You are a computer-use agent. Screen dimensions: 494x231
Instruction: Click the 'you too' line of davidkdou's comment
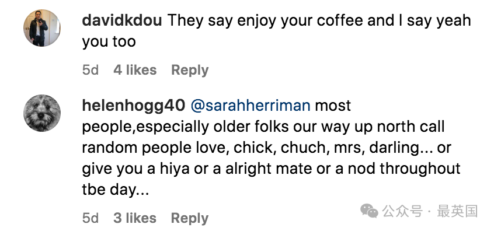point(109,42)
